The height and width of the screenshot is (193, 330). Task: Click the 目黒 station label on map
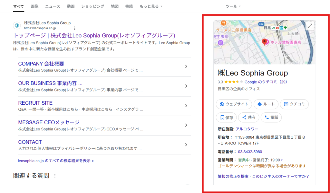click(x=267, y=28)
